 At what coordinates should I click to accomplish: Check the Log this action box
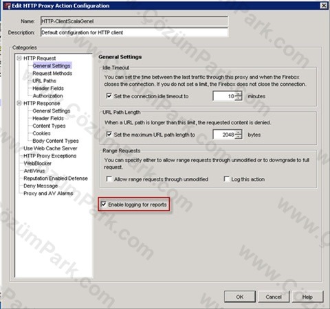pos(226,179)
